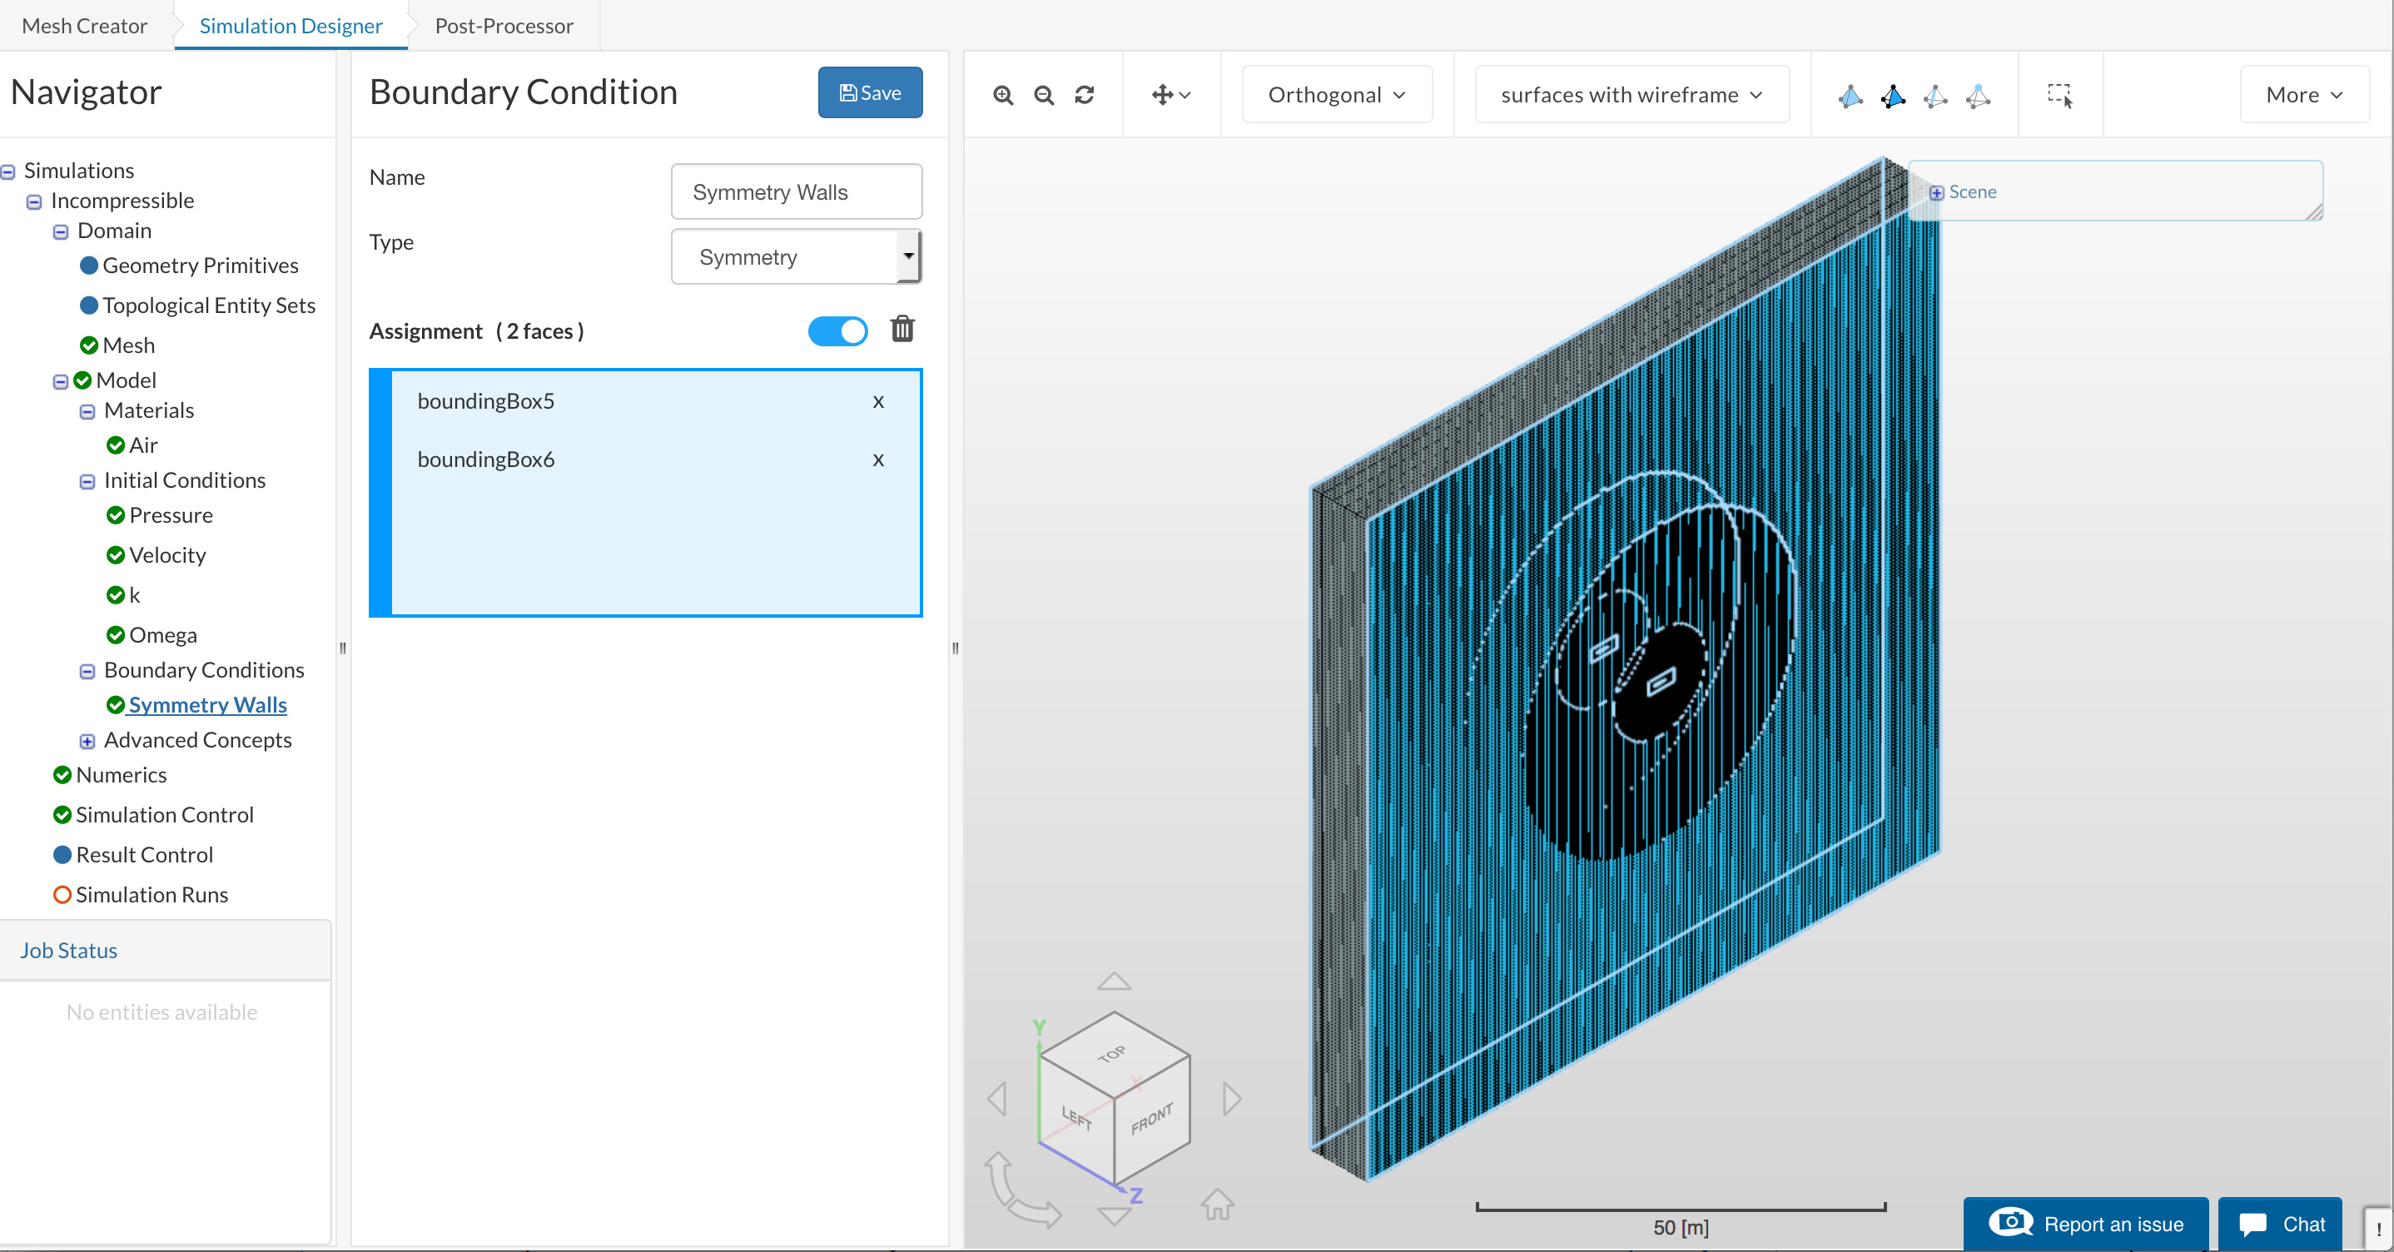Click the Name field containing Symmetry Walls
The width and height of the screenshot is (2394, 1252).
(796, 191)
